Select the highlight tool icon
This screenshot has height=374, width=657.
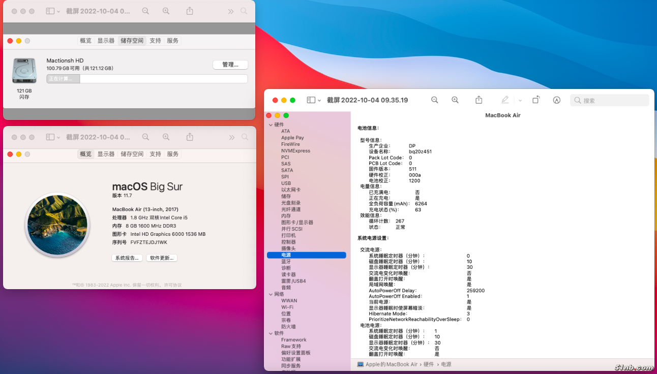[x=556, y=100]
